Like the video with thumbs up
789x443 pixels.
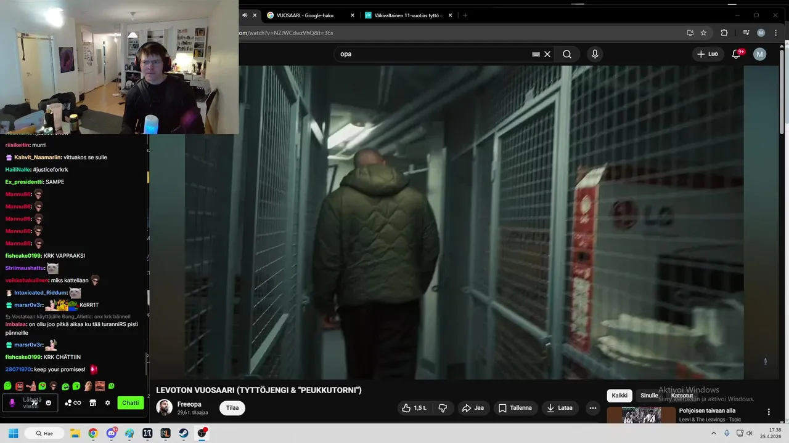tap(414, 408)
